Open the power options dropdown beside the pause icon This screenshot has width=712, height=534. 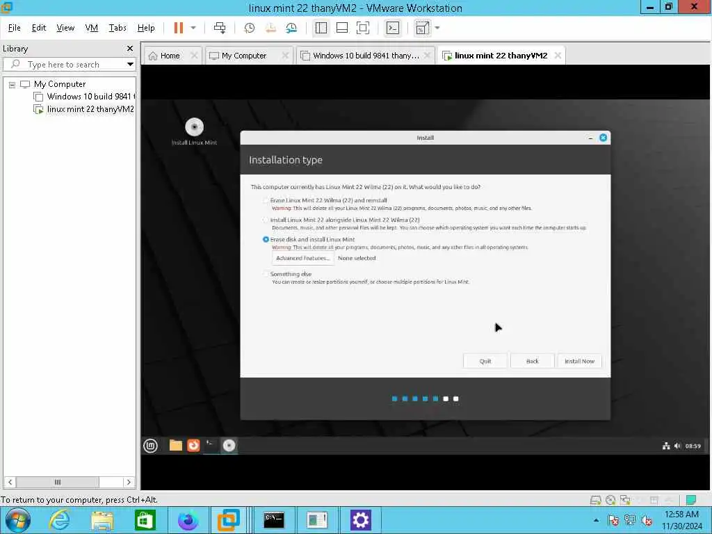coord(193,28)
